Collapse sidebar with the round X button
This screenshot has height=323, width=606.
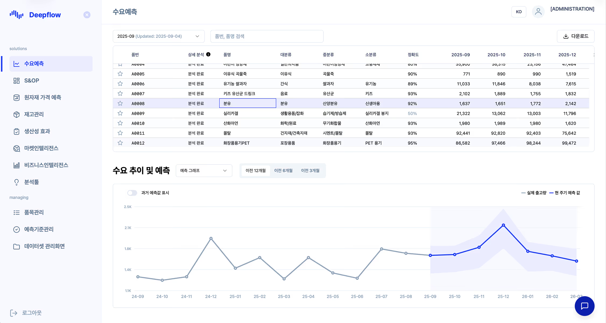(87, 15)
